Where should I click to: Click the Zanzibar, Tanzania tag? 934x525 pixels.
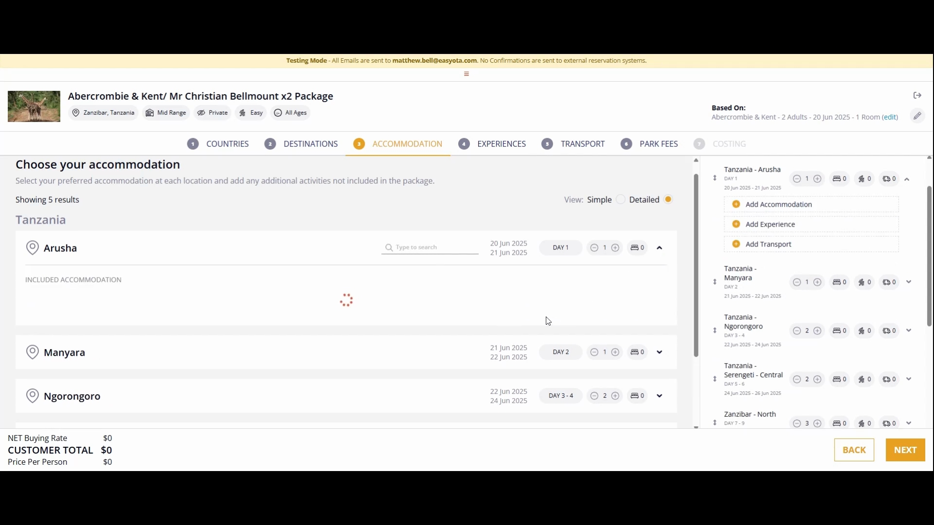(x=103, y=113)
